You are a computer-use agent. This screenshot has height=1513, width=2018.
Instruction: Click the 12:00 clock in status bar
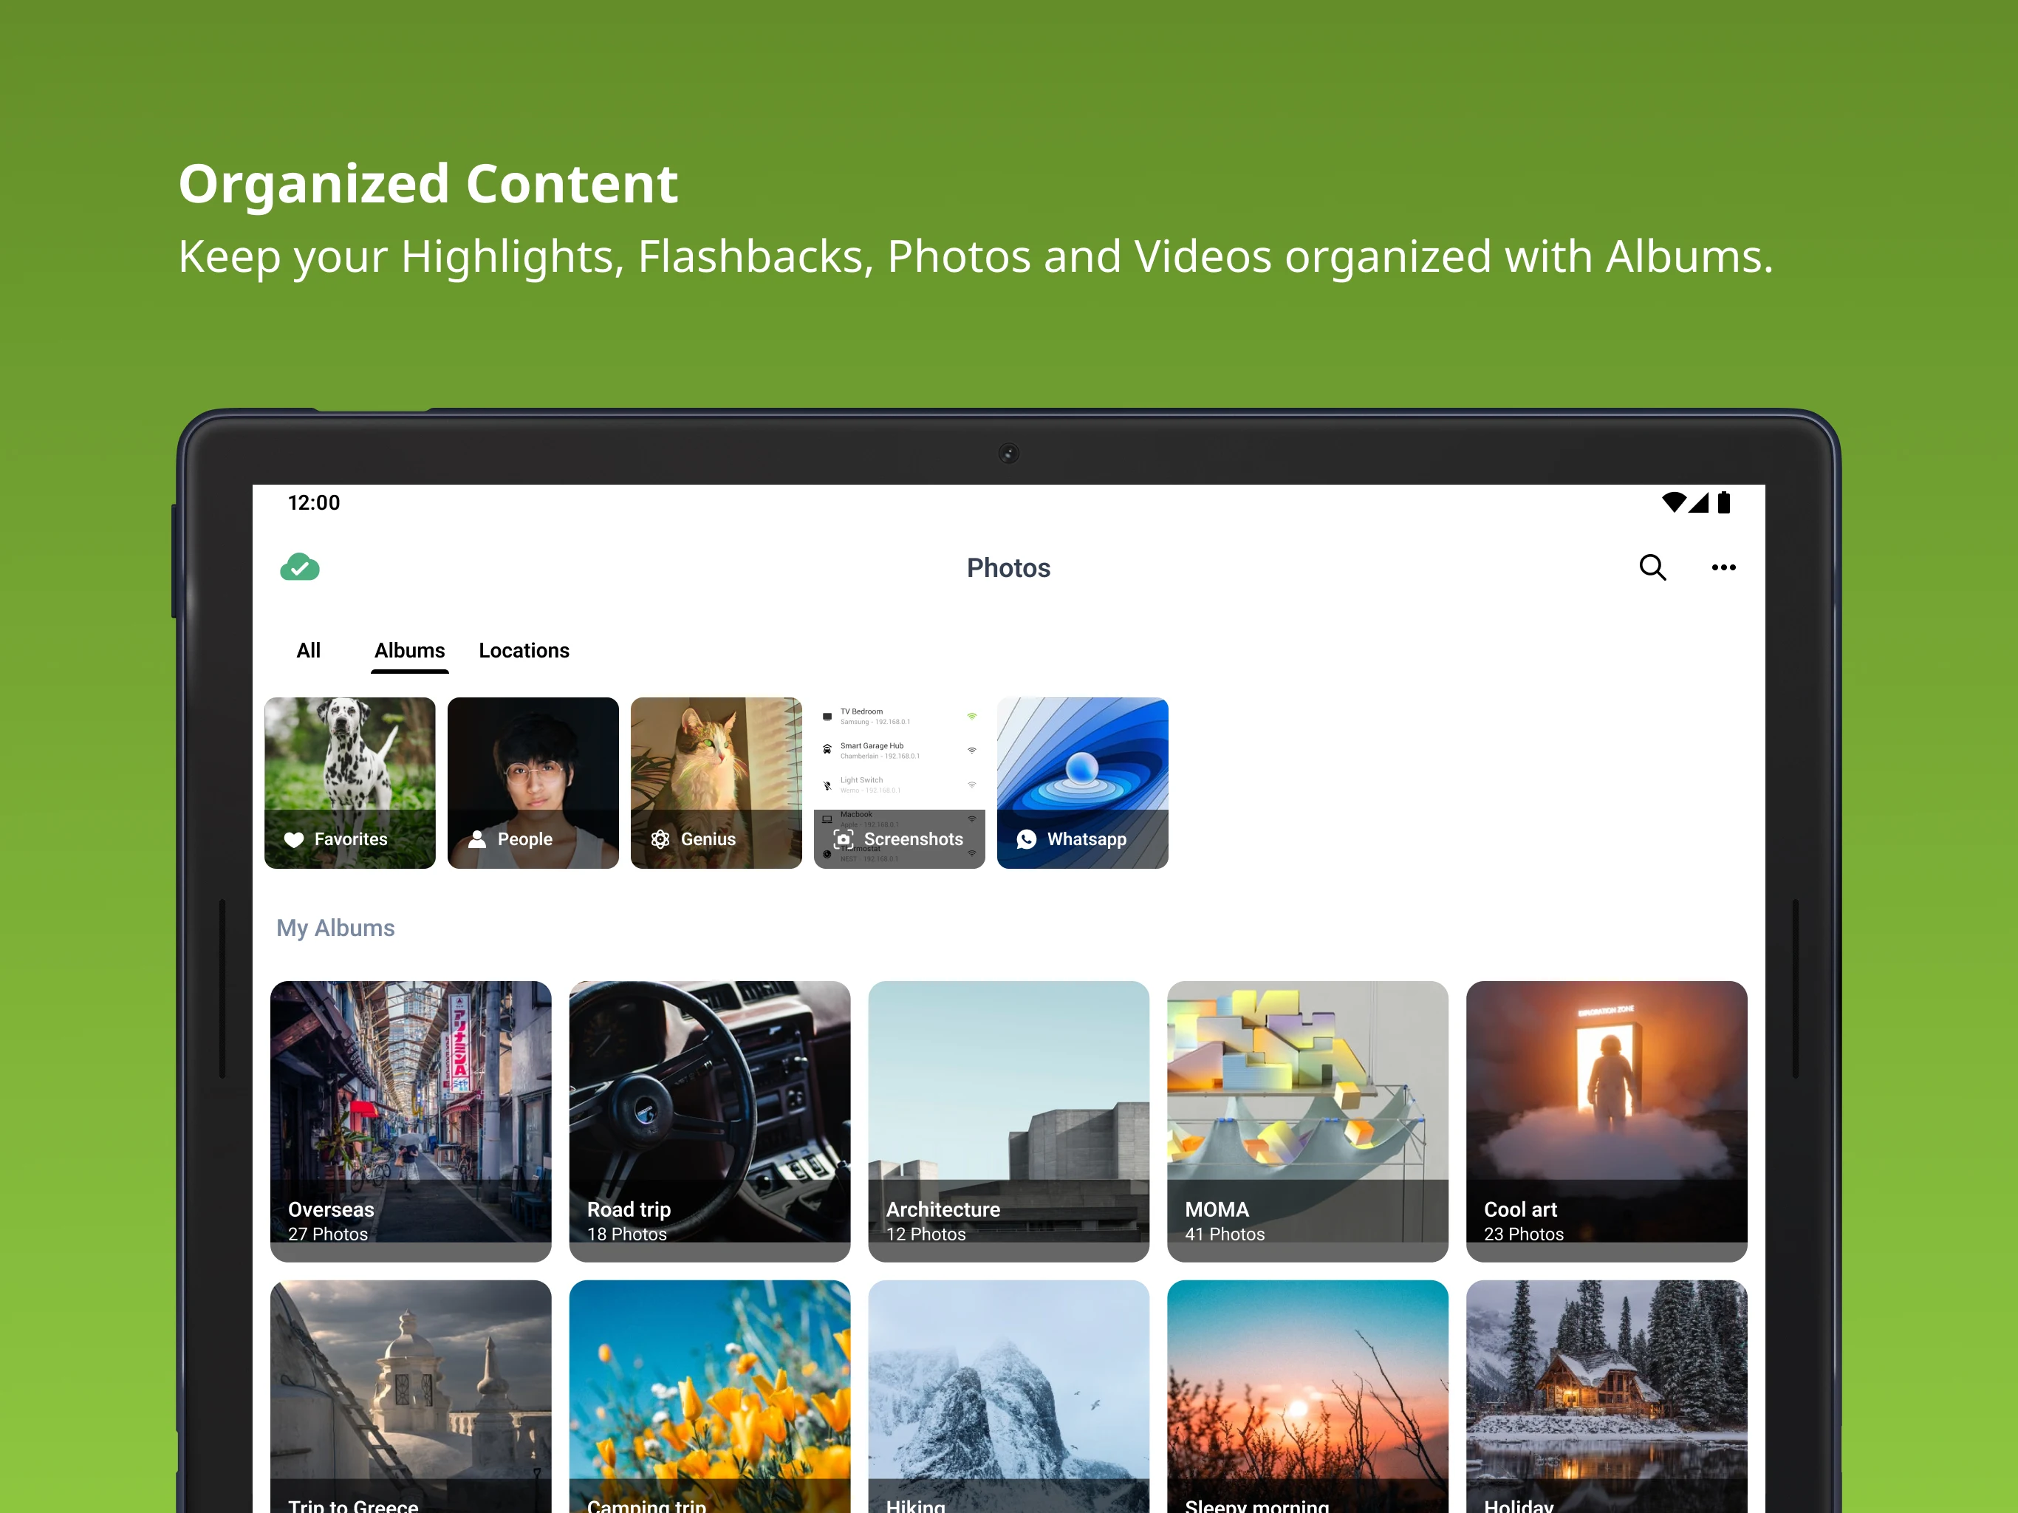click(x=314, y=503)
